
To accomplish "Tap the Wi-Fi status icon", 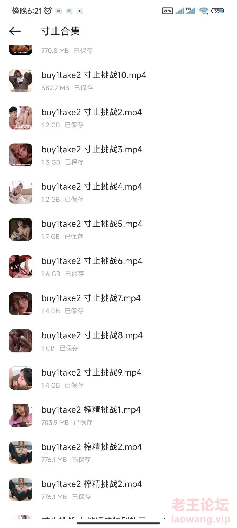I will tap(204, 11).
